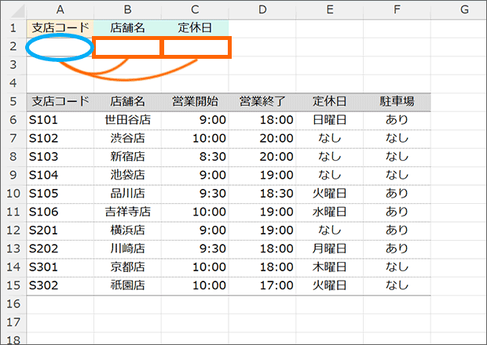Select cell 吉祥寺店

[x=128, y=212]
